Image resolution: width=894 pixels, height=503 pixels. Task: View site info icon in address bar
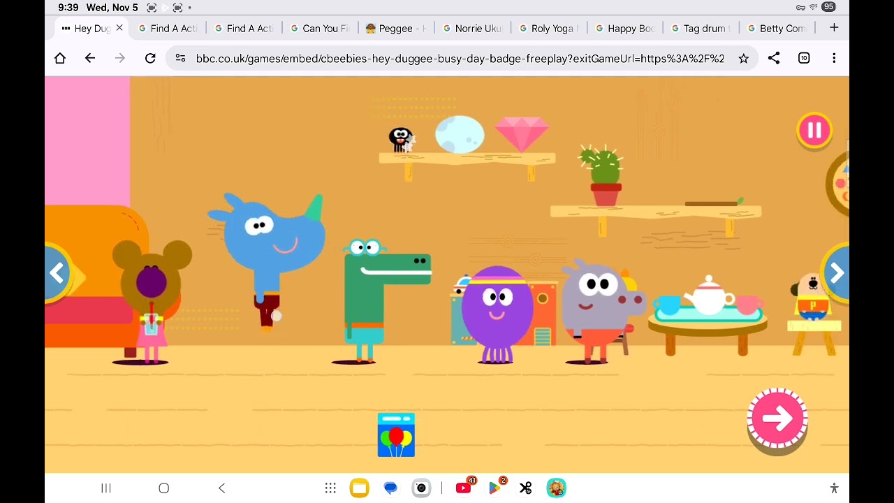[181, 59]
